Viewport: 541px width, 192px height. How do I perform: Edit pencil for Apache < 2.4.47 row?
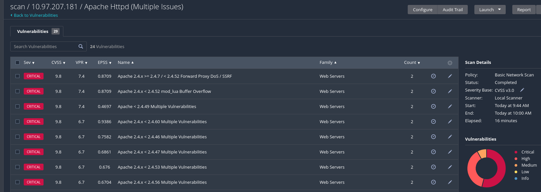450,152
